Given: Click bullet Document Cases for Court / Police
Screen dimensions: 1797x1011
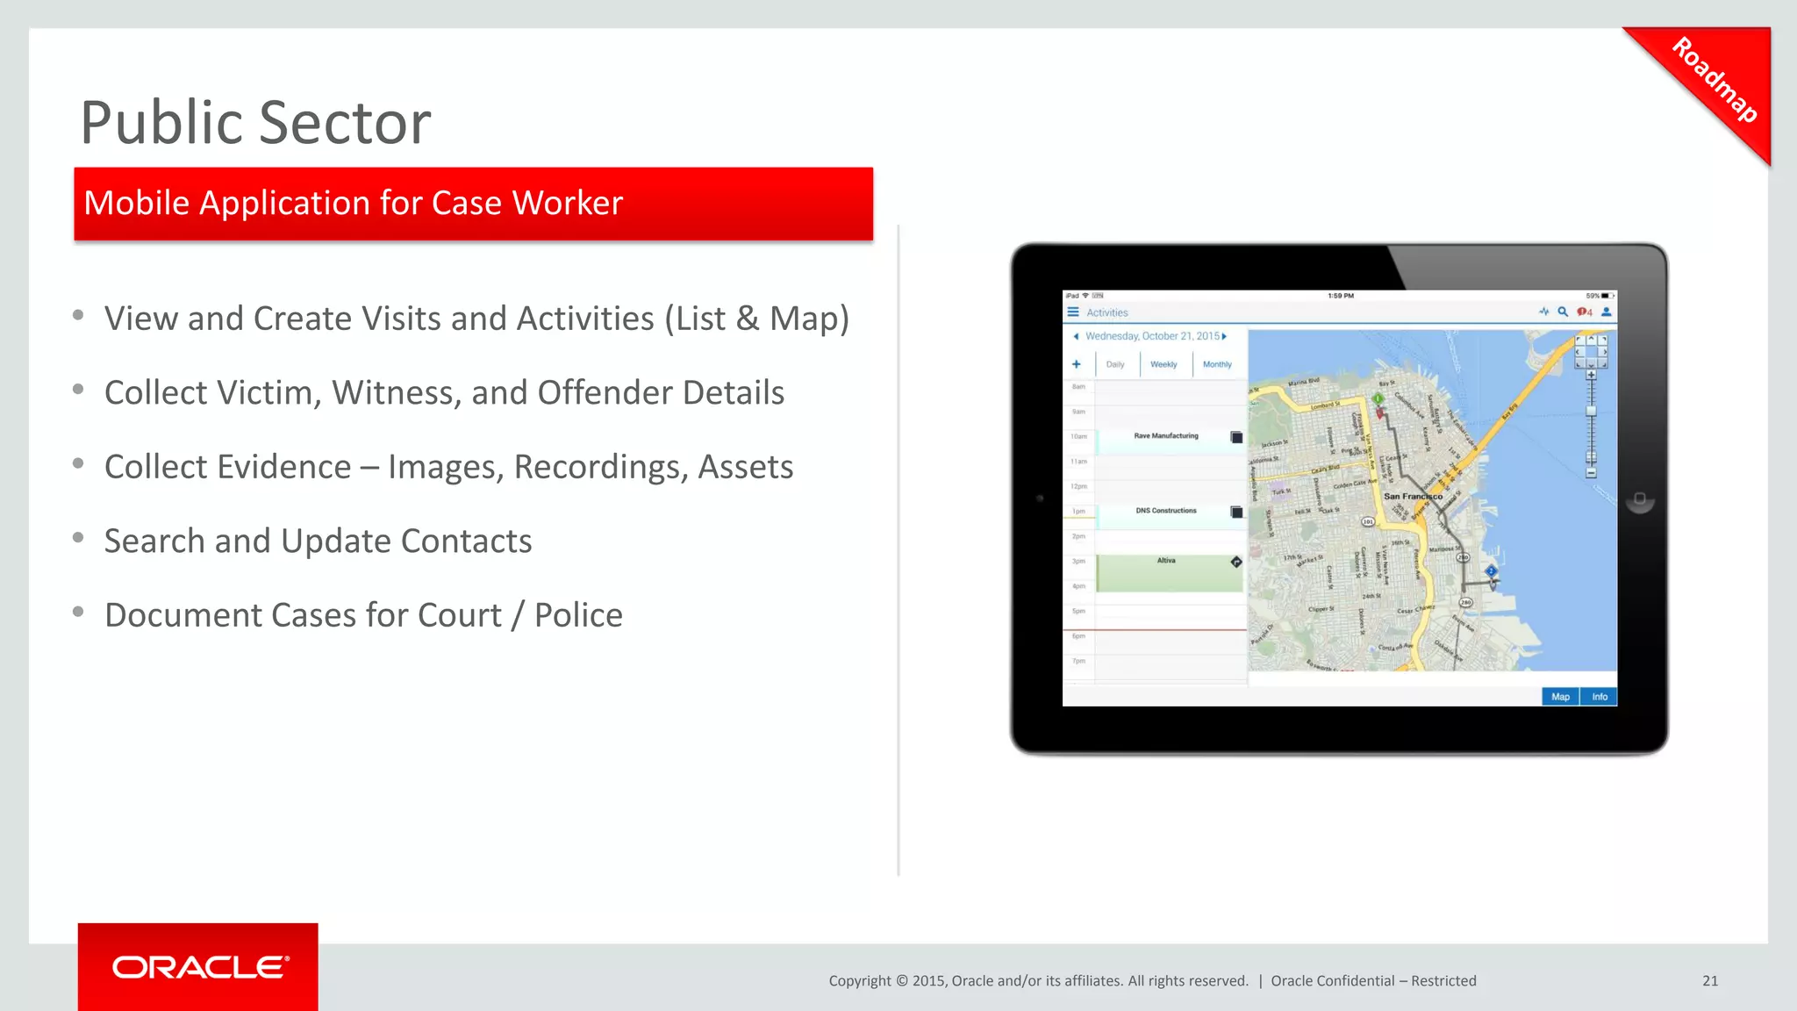Looking at the screenshot, I should 363,615.
